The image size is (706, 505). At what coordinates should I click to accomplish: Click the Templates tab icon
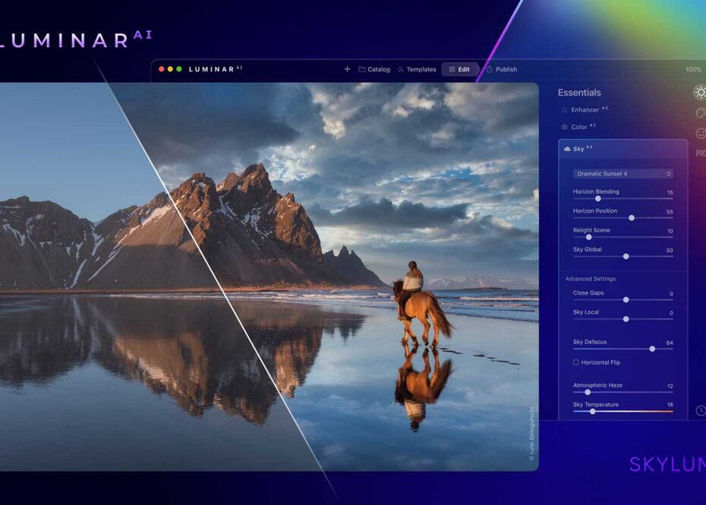click(400, 69)
